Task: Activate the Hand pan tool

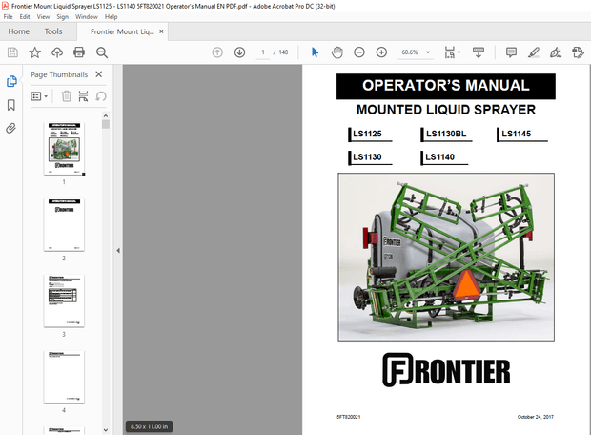Action: (x=336, y=52)
